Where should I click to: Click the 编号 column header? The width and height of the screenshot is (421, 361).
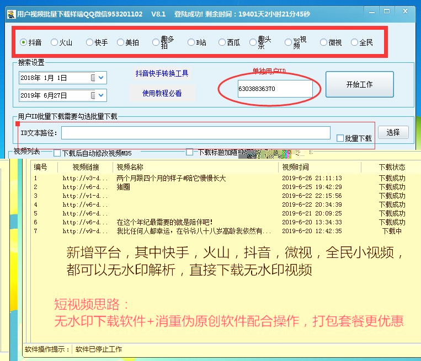point(40,167)
